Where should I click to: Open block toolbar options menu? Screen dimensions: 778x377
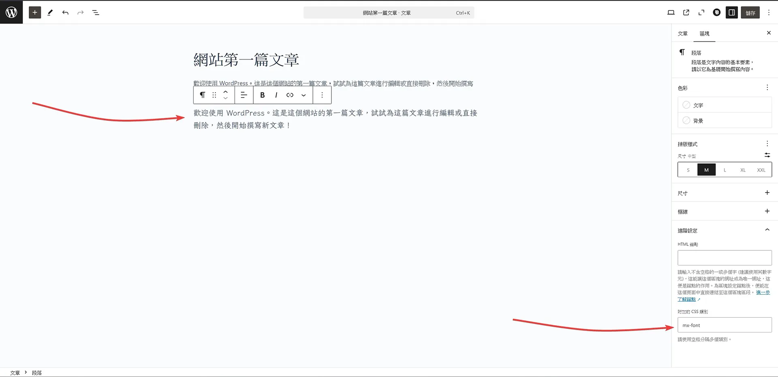point(322,95)
